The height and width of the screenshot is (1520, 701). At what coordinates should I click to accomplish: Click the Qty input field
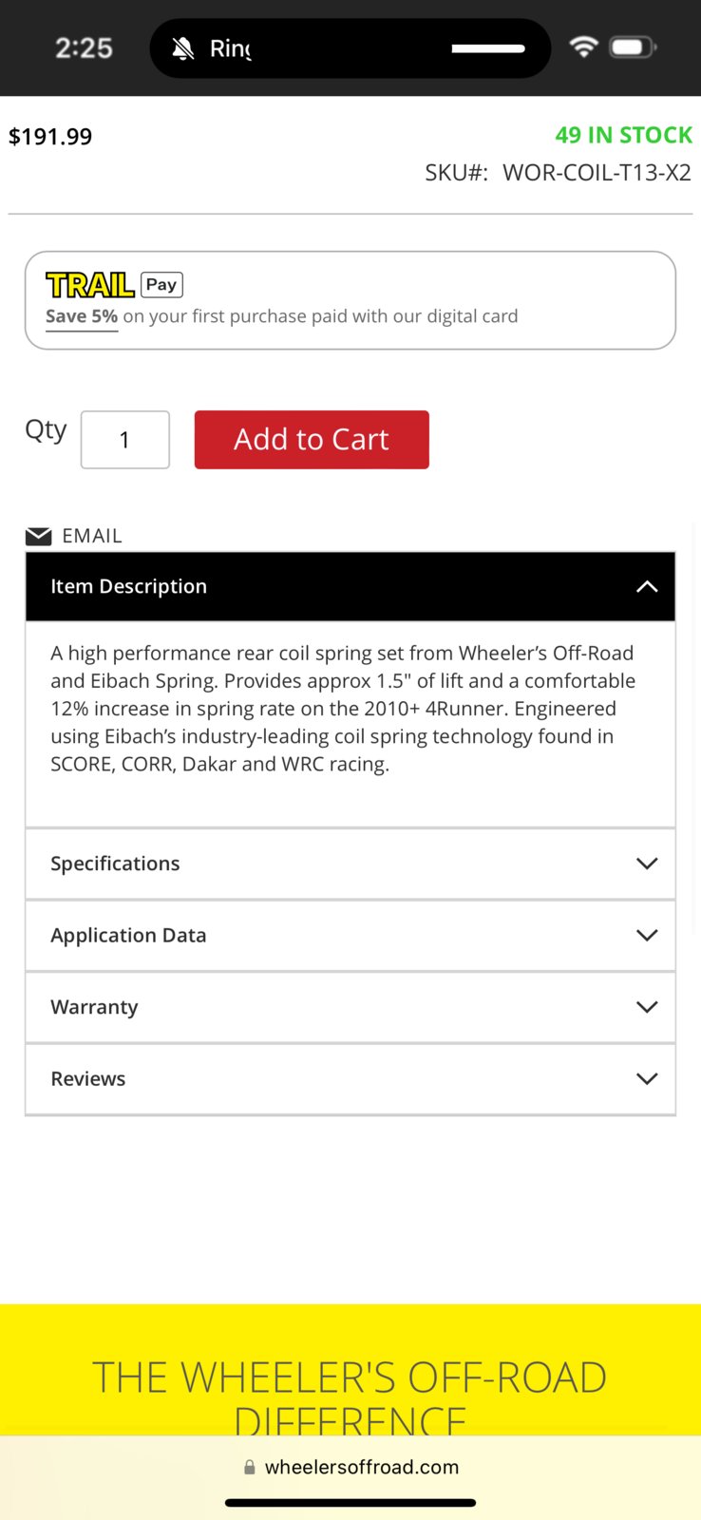click(x=125, y=440)
